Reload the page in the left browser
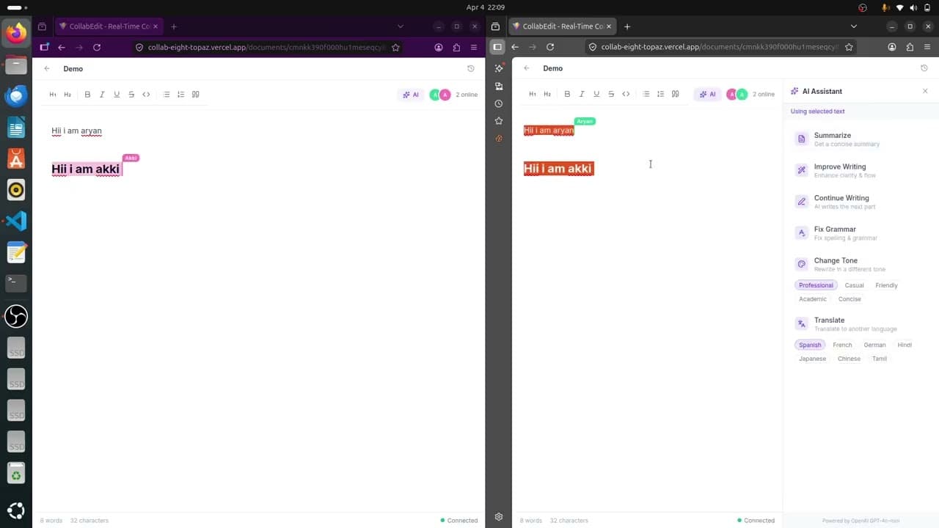 [x=96, y=47]
